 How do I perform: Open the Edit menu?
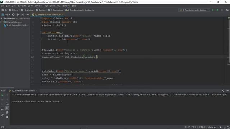click(8, 6)
